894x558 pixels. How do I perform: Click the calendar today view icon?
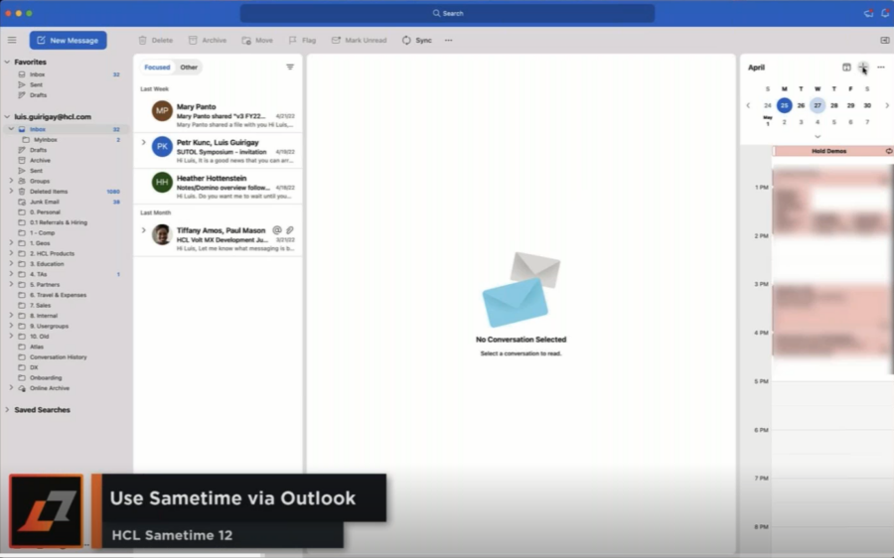pyautogui.click(x=846, y=68)
